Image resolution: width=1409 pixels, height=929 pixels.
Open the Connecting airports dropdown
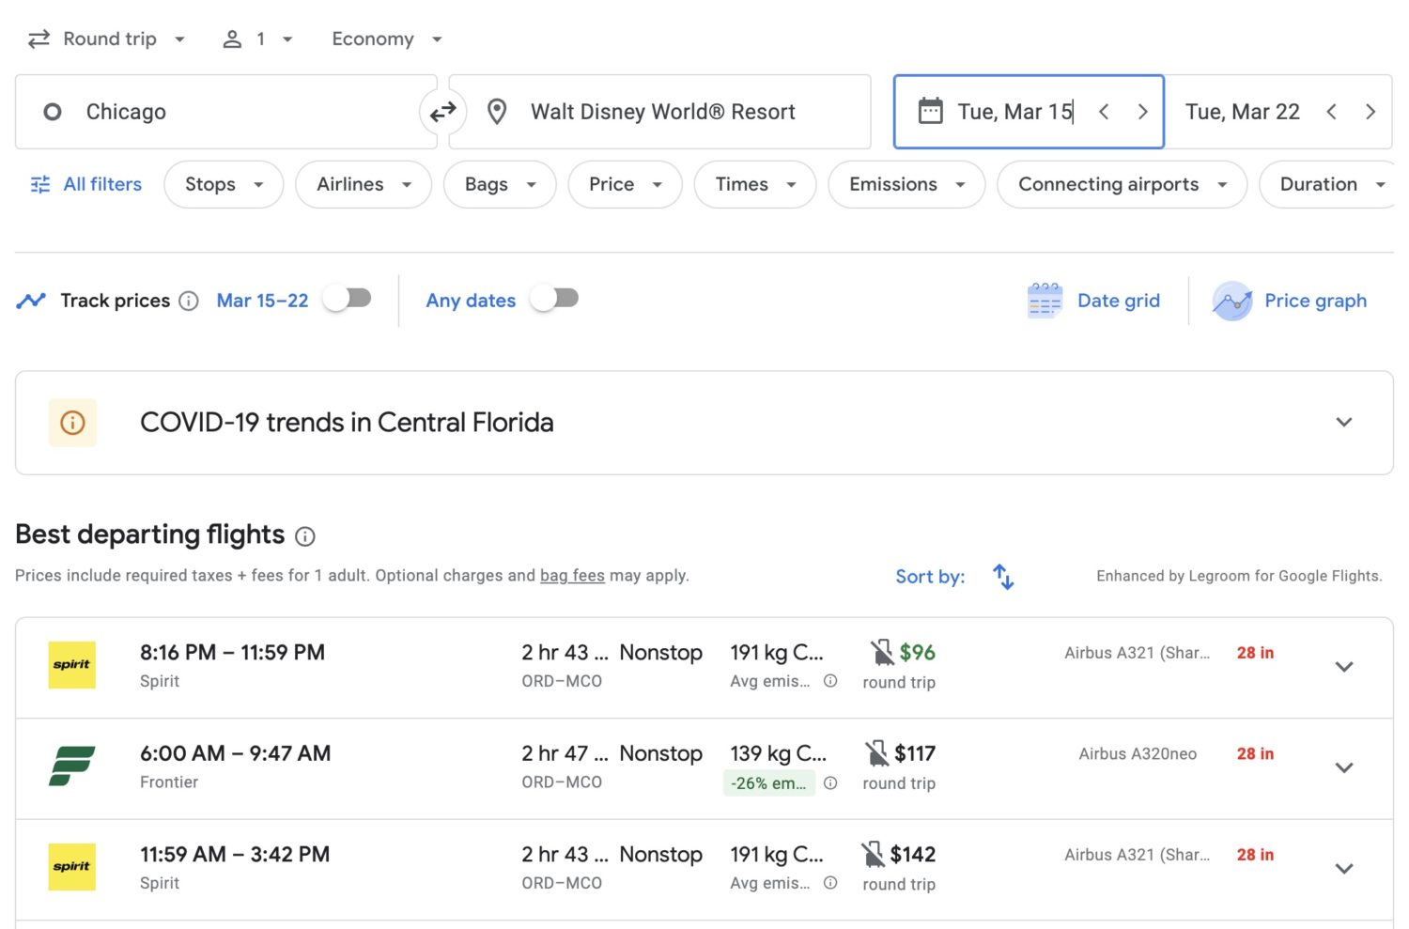[1121, 184]
